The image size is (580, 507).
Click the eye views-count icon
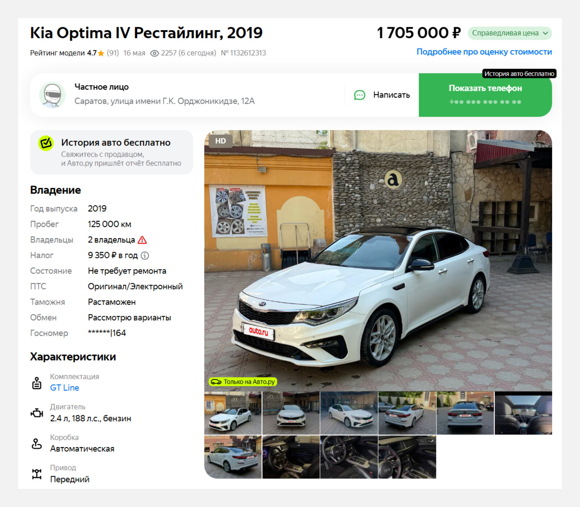[154, 53]
